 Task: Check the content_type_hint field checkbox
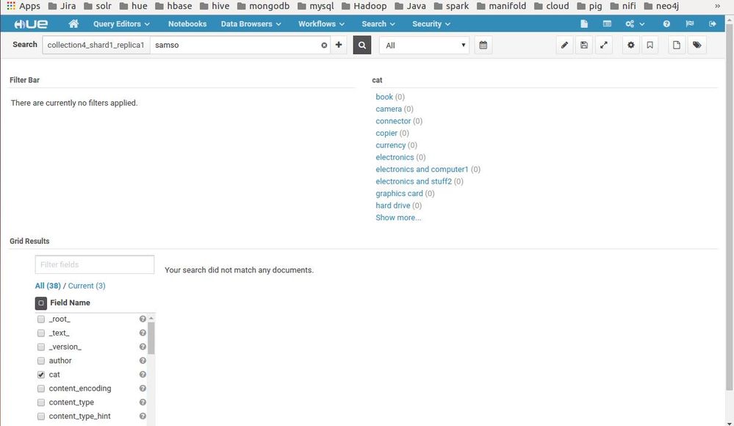click(x=40, y=416)
